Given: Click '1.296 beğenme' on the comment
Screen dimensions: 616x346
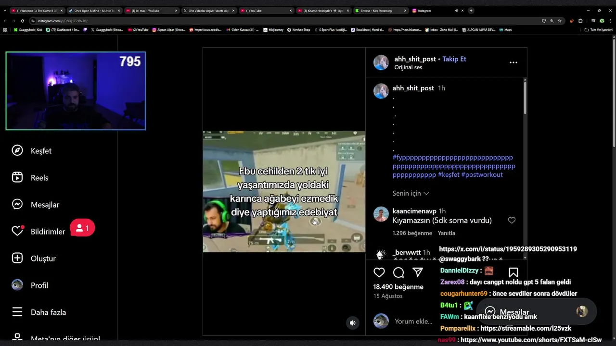Looking at the screenshot, I should tap(412, 233).
